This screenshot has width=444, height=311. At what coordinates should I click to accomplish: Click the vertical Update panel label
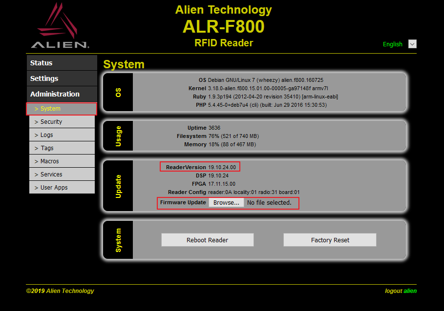pos(118,186)
